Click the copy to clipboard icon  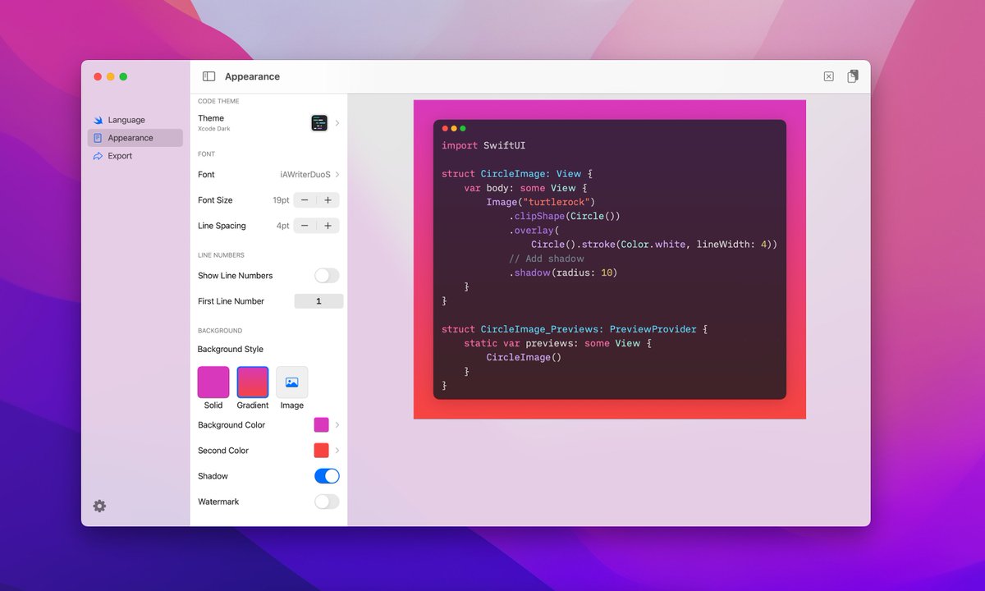tap(853, 76)
